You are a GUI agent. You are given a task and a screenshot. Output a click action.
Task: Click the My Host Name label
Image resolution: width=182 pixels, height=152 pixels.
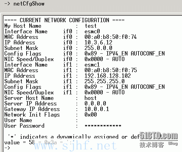(23, 26)
